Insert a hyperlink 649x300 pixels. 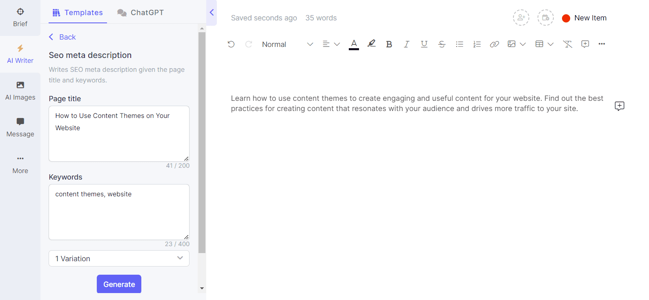pyautogui.click(x=494, y=44)
